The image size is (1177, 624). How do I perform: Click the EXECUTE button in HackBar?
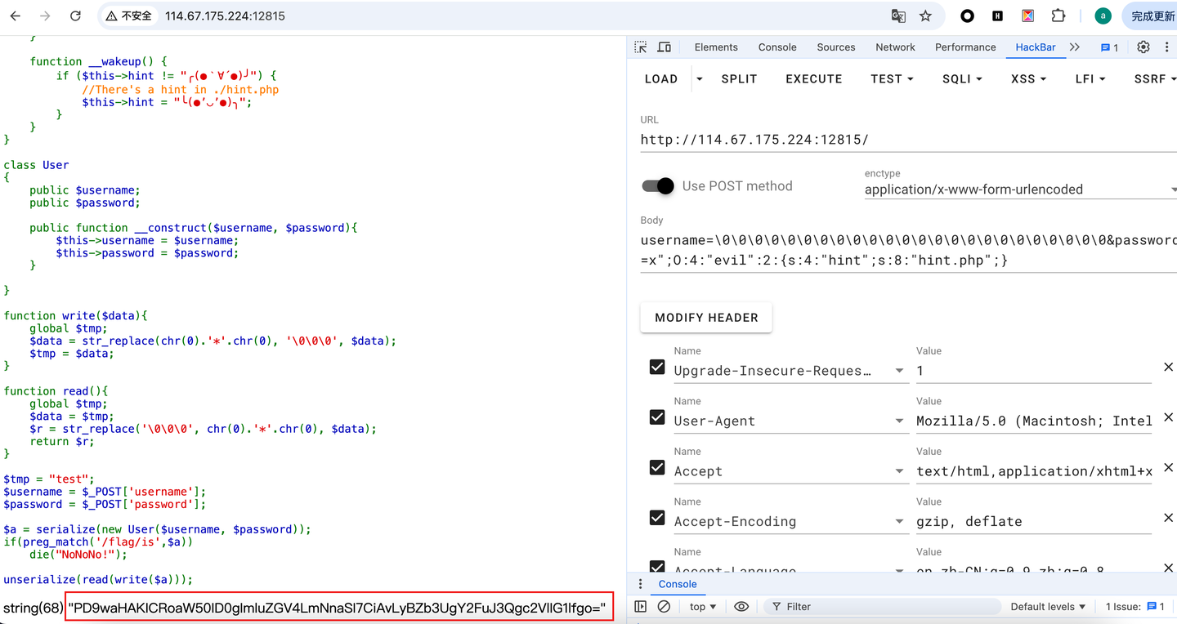813,78
